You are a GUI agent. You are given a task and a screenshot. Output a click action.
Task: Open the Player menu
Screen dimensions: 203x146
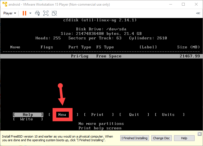point(10,13)
